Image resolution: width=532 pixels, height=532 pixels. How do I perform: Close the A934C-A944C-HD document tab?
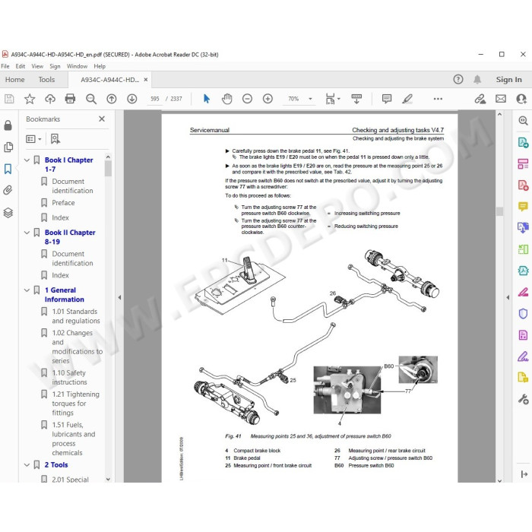tap(146, 79)
